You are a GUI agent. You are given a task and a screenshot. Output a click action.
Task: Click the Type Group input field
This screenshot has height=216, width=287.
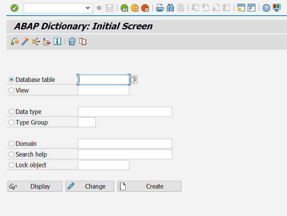[x=87, y=122]
